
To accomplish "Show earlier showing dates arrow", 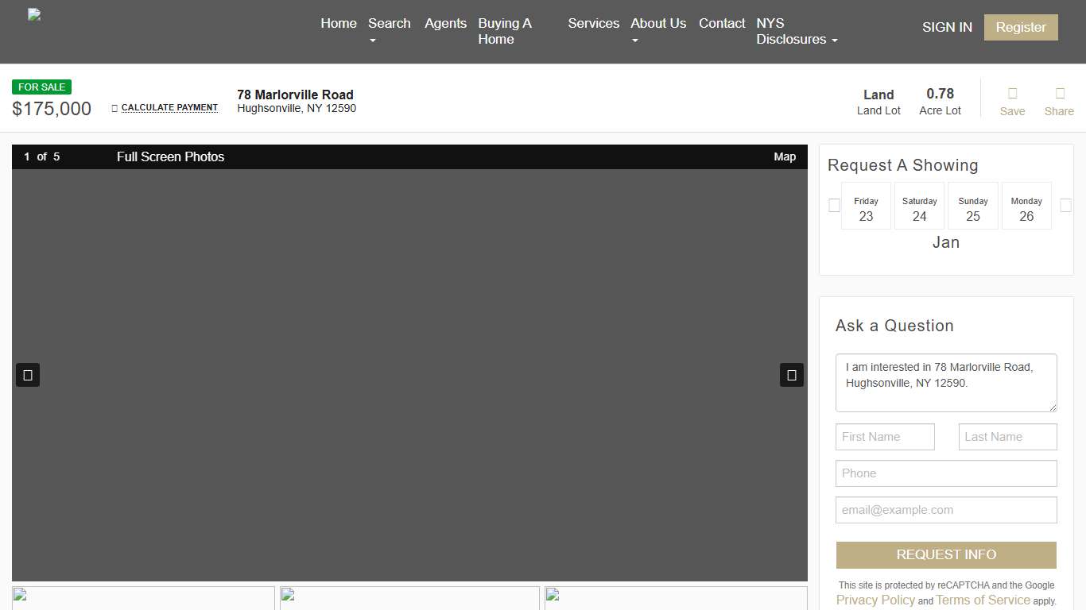I will [x=834, y=206].
